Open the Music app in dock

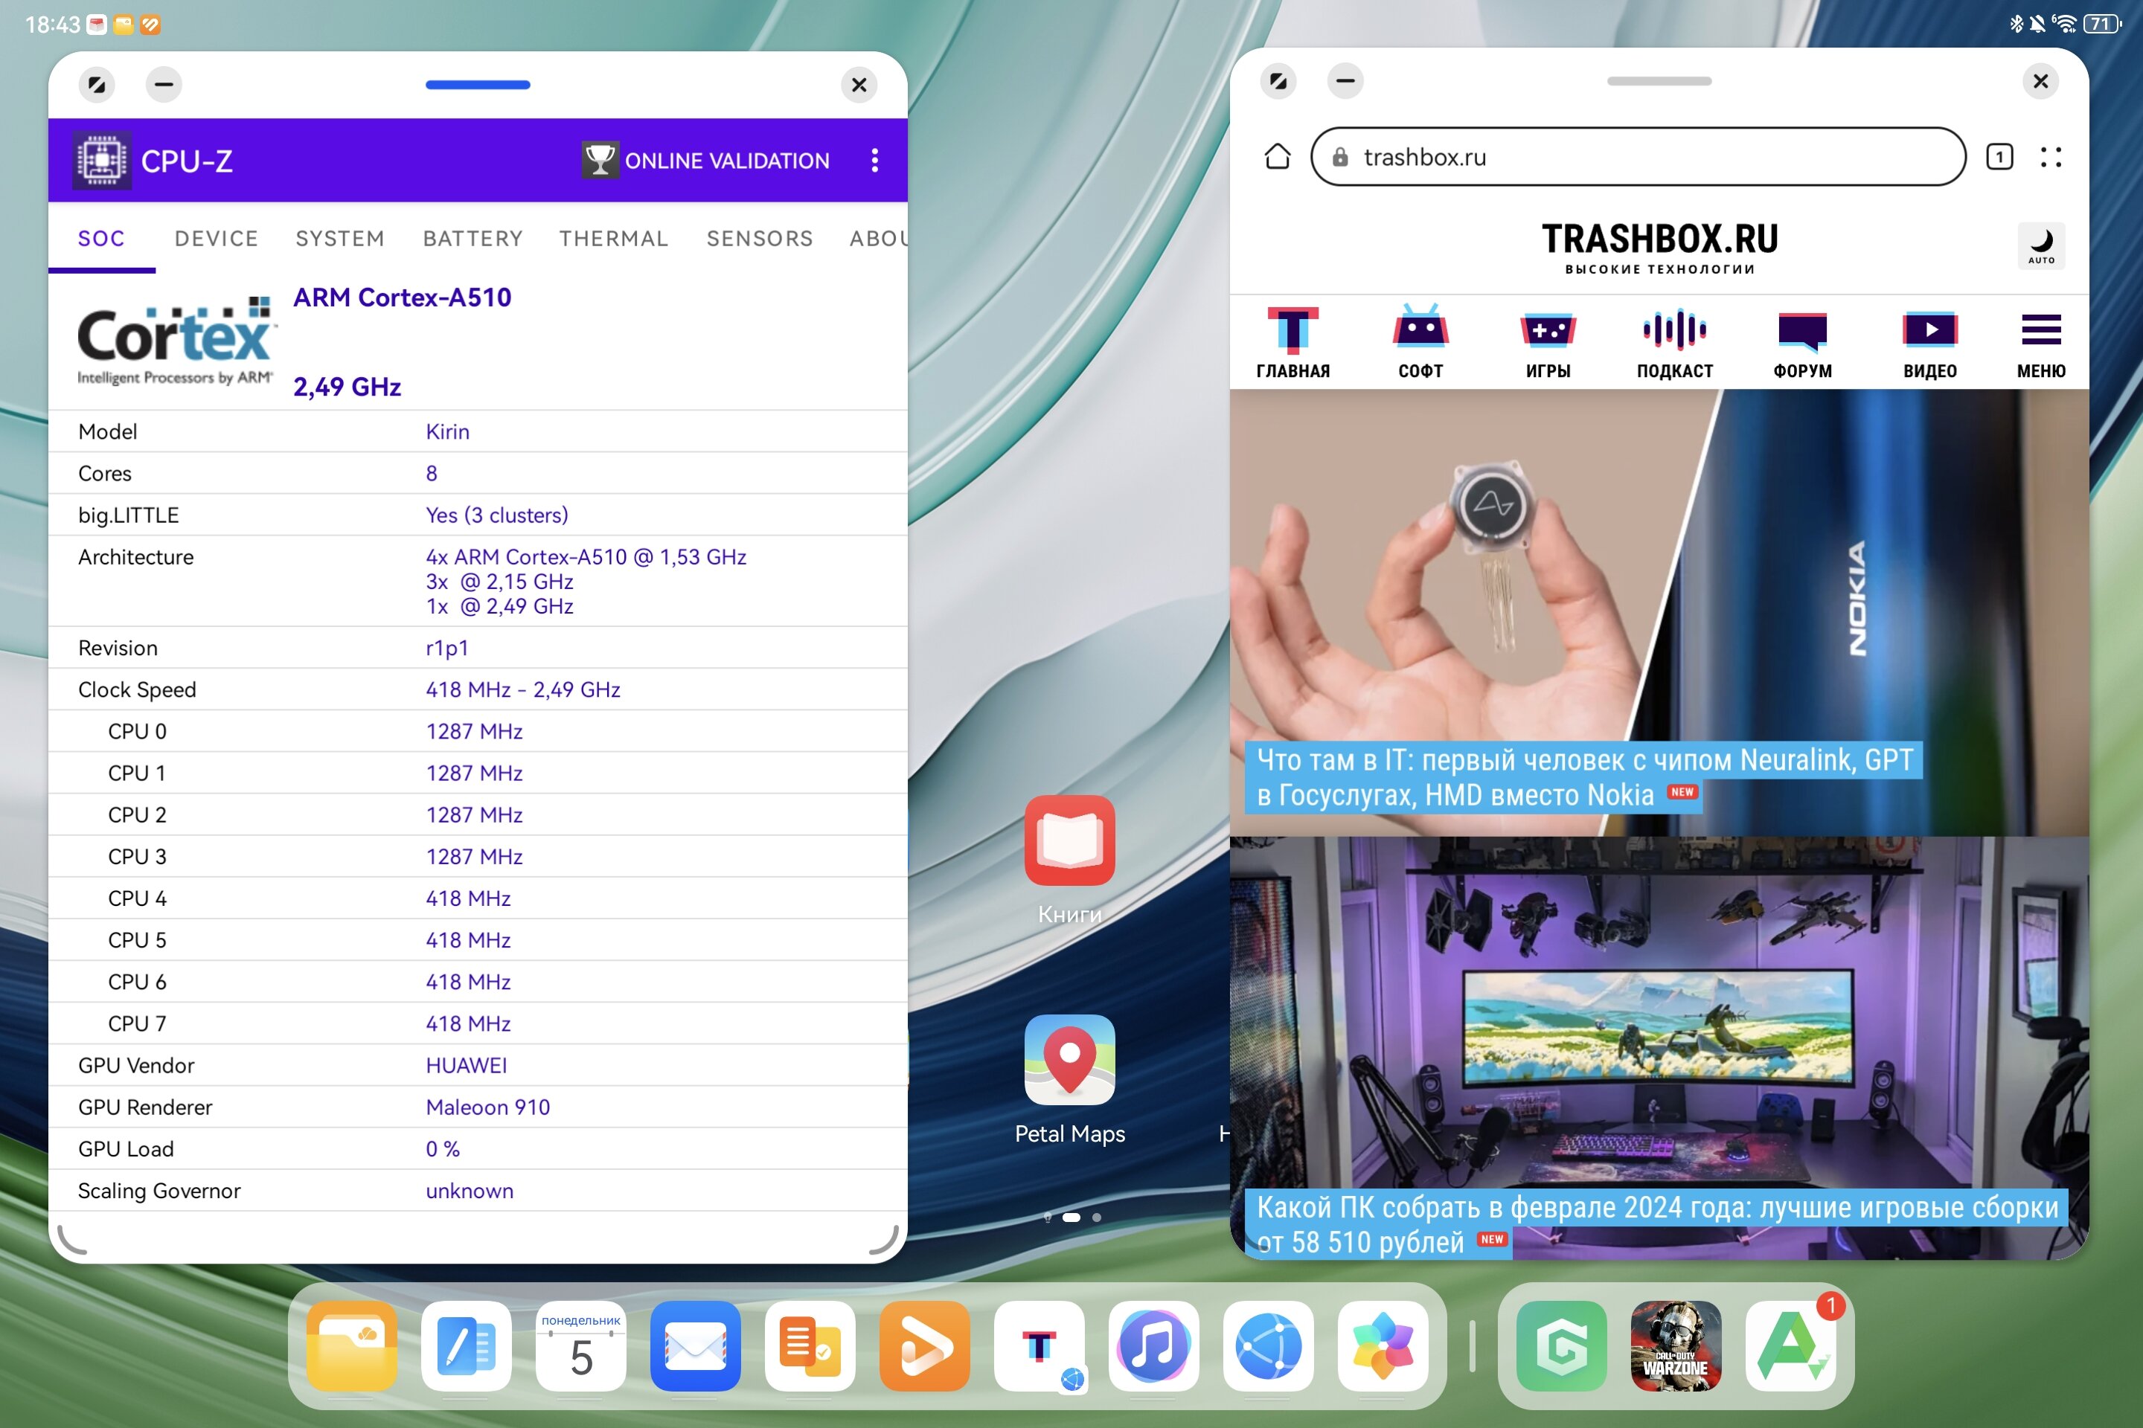(x=1153, y=1346)
